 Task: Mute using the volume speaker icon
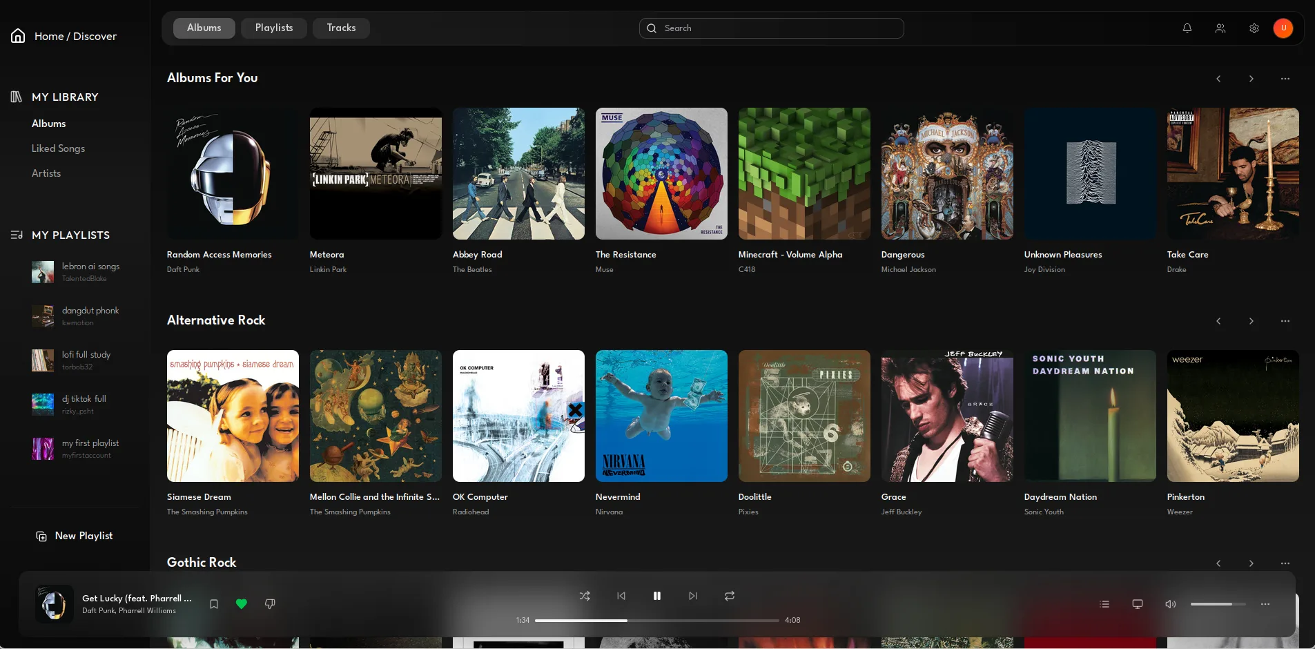(1171, 604)
